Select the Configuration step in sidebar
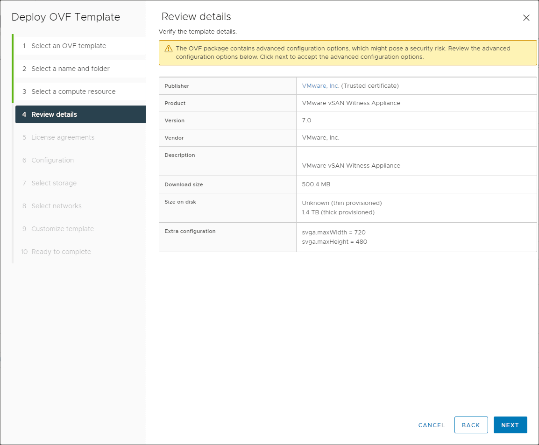Viewport: 539px width, 445px height. (52, 160)
